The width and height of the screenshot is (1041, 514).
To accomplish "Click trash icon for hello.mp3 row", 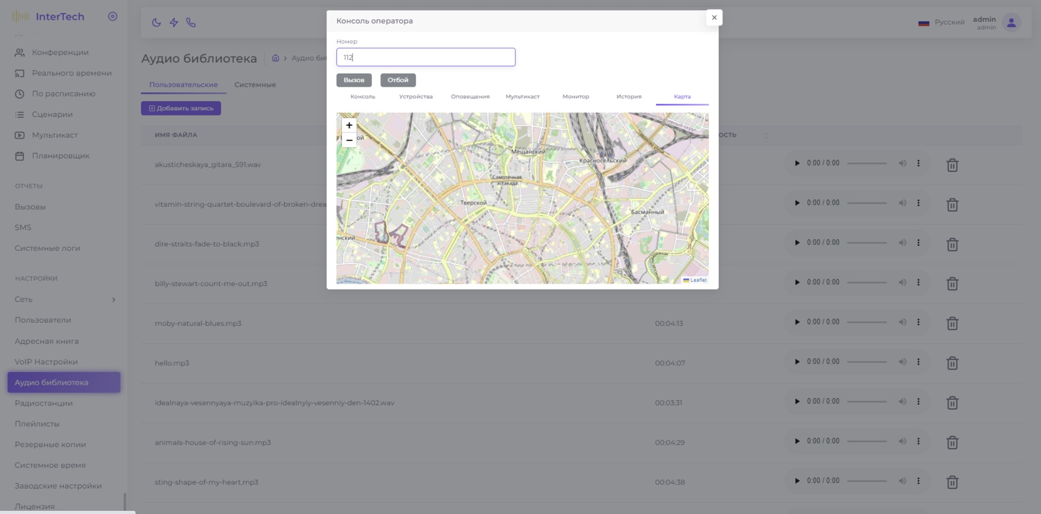I will 952,363.
